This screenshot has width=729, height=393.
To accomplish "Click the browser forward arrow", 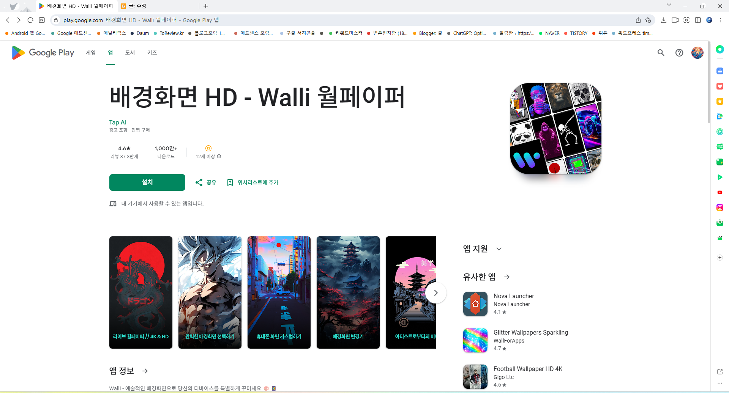I will 19,20.
